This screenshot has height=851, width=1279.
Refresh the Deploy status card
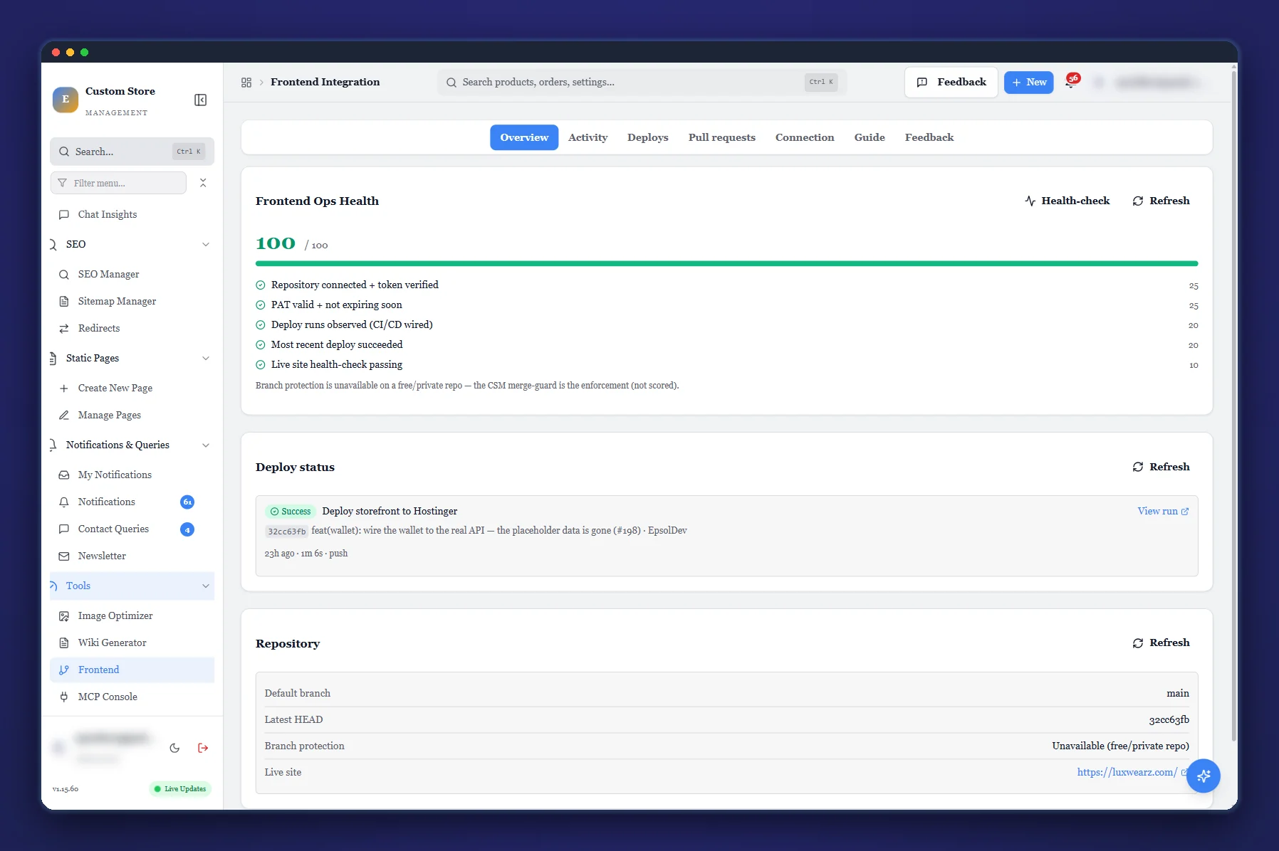(x=1161, y=467)
